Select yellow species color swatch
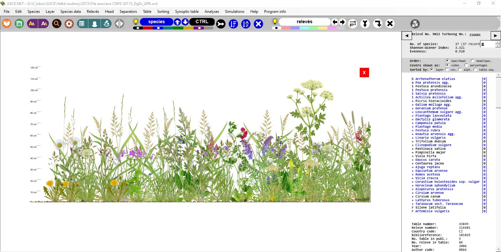Image resolution: width=501 pixels, height=252 pixels. coord(188,28)
